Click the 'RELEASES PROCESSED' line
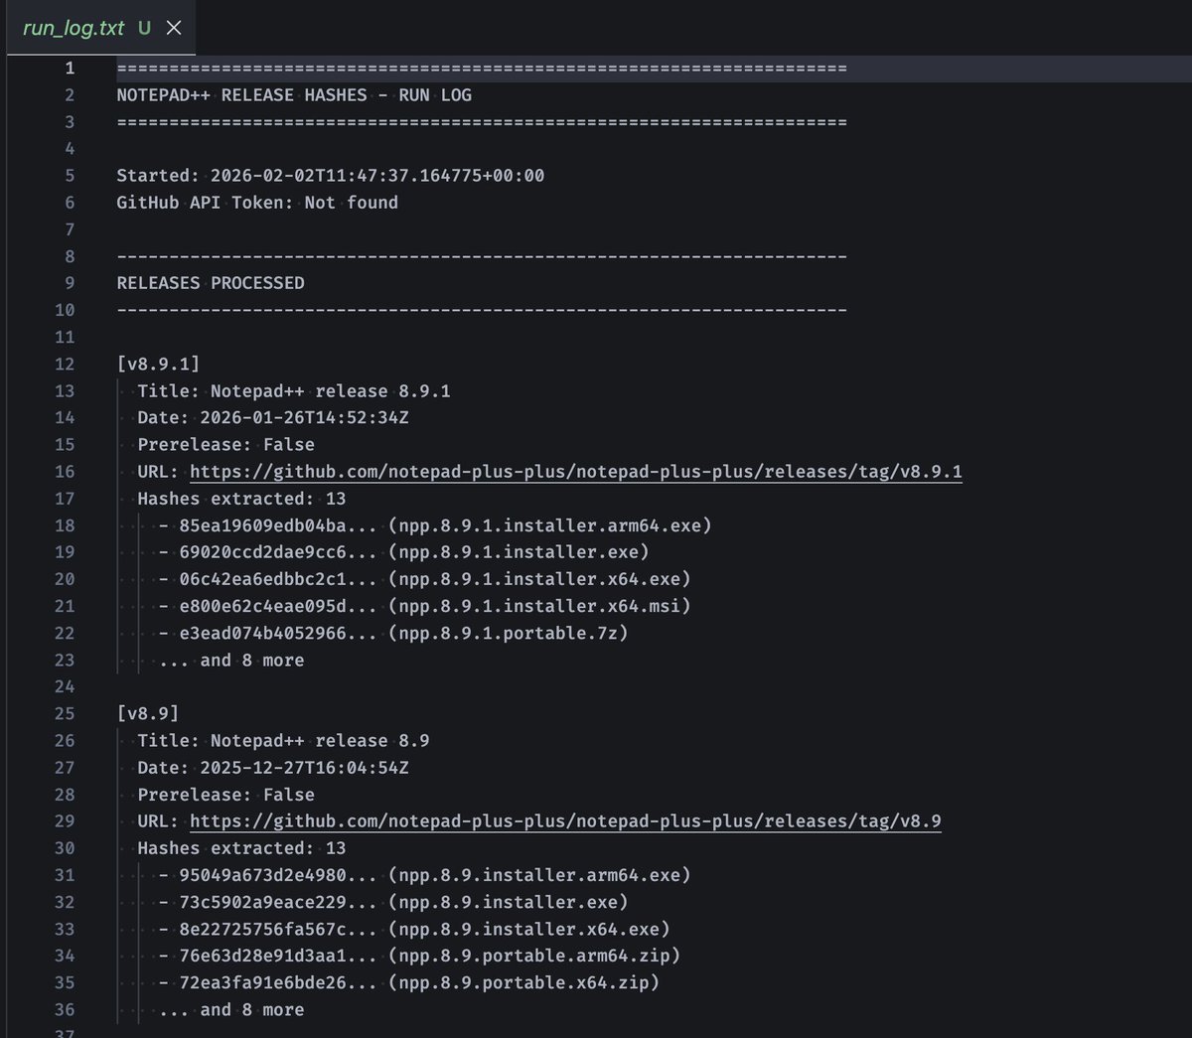This screenshot has height=1038, width=1192. 211,283
